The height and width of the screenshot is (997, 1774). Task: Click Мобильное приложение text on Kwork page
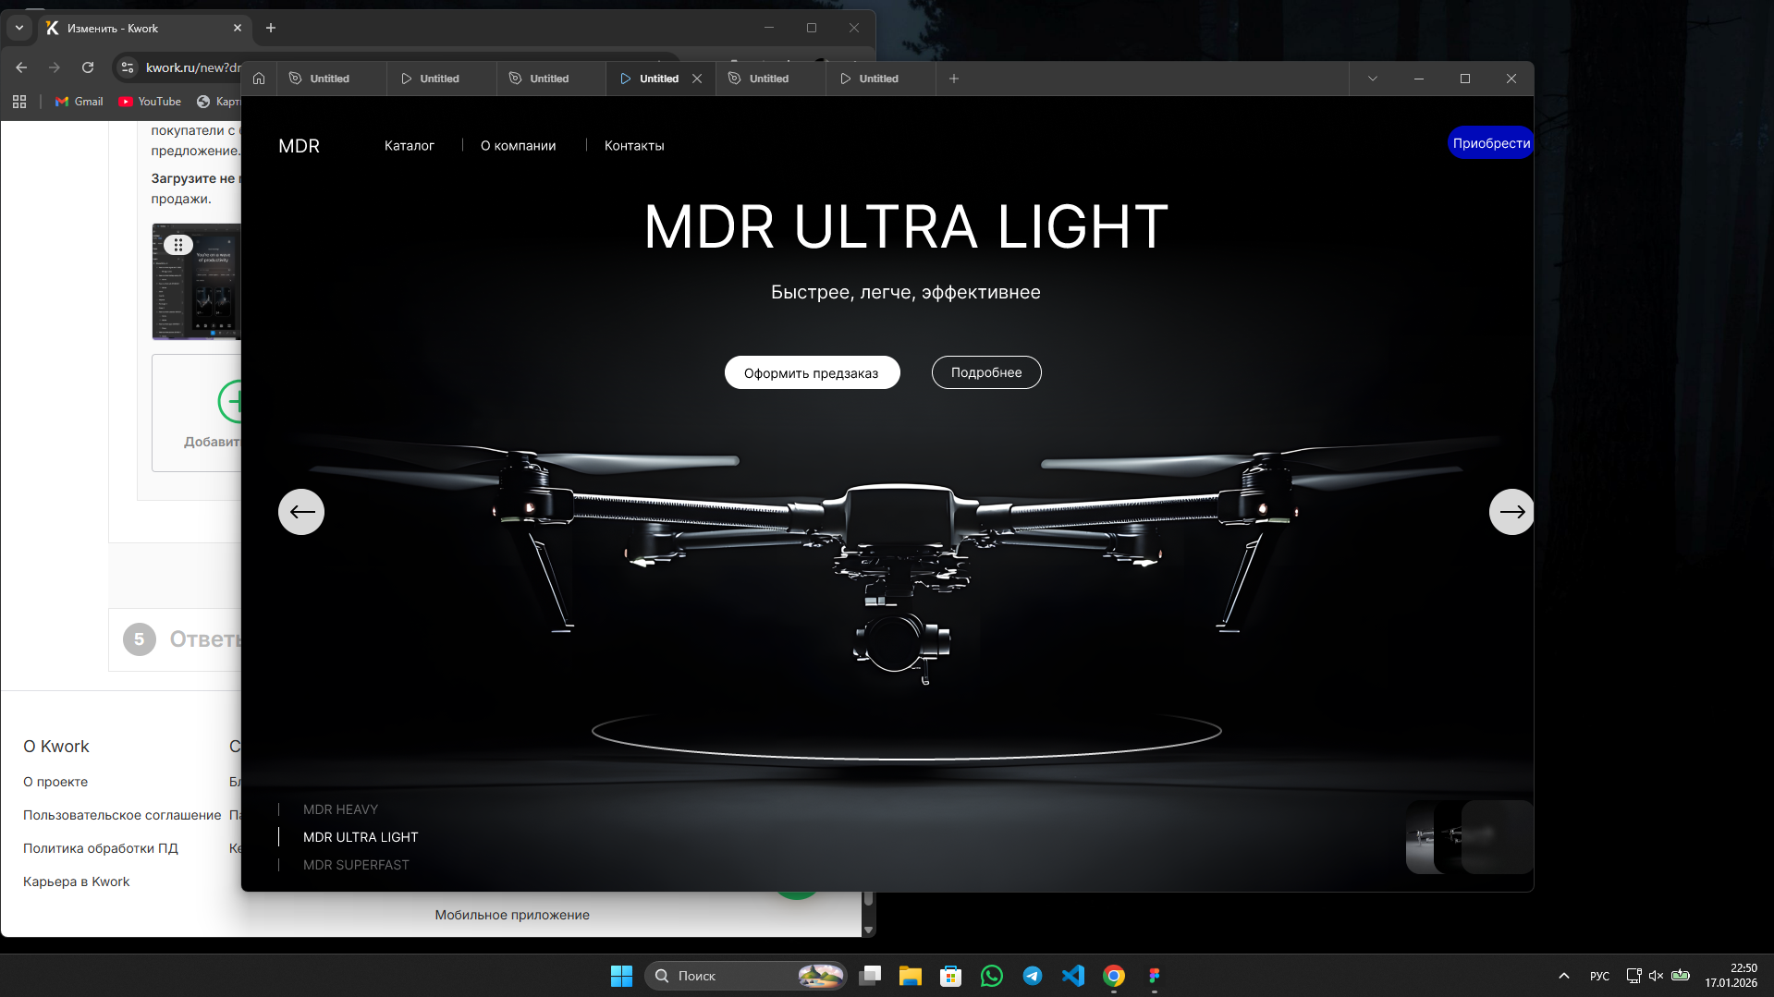512,915
